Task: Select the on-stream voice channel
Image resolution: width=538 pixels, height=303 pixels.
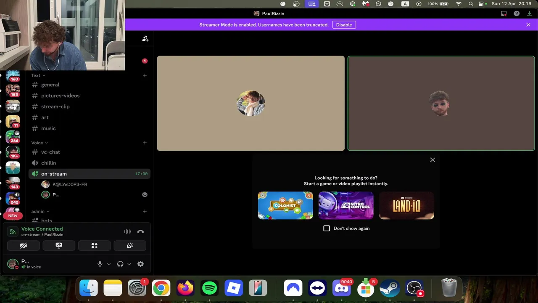Action: 90,174
